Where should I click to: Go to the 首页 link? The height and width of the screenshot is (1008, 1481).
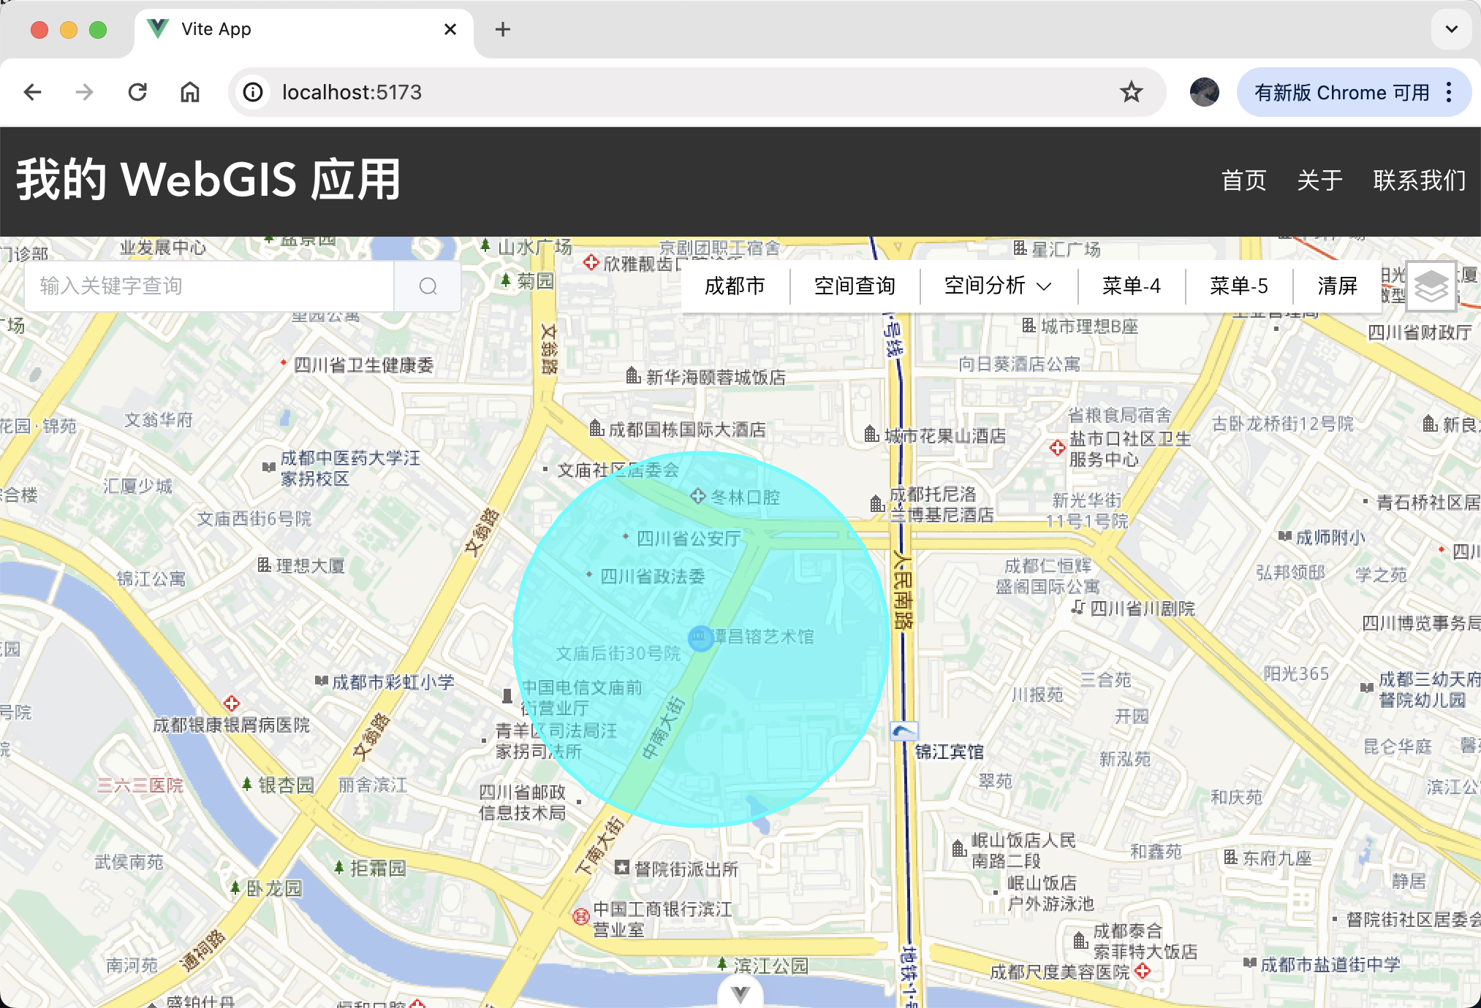1243,180
